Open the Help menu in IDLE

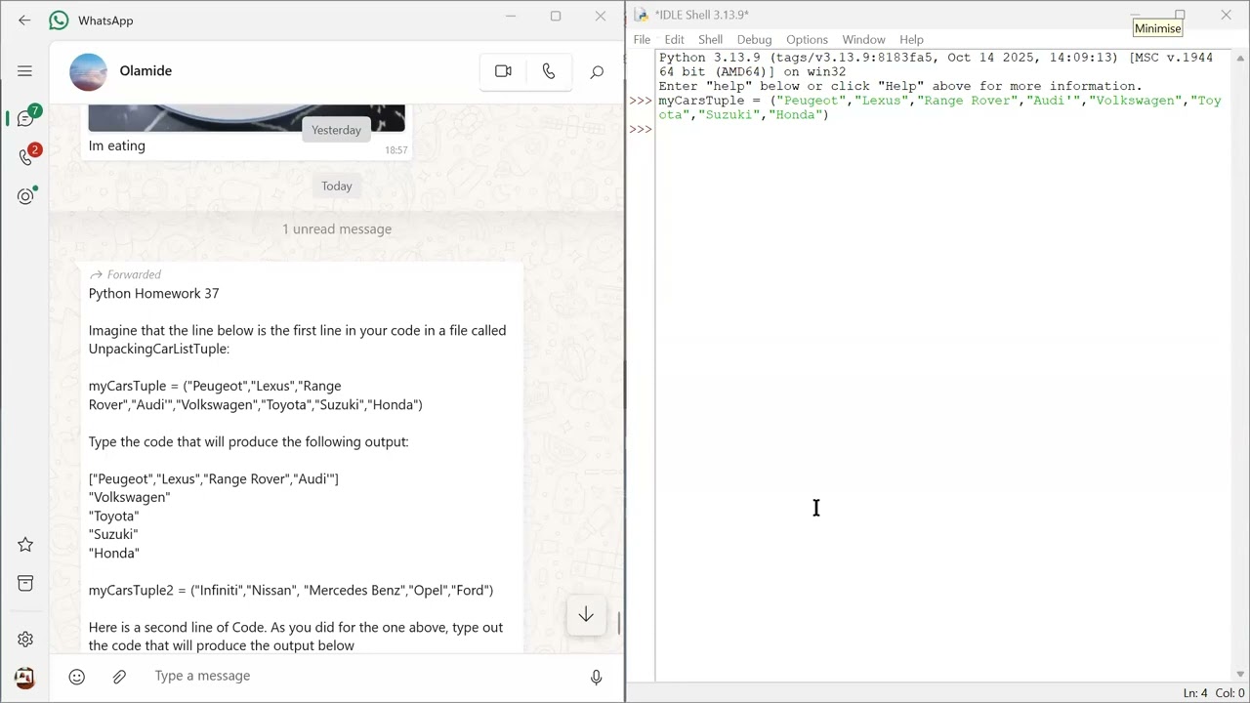click(911, 40)
